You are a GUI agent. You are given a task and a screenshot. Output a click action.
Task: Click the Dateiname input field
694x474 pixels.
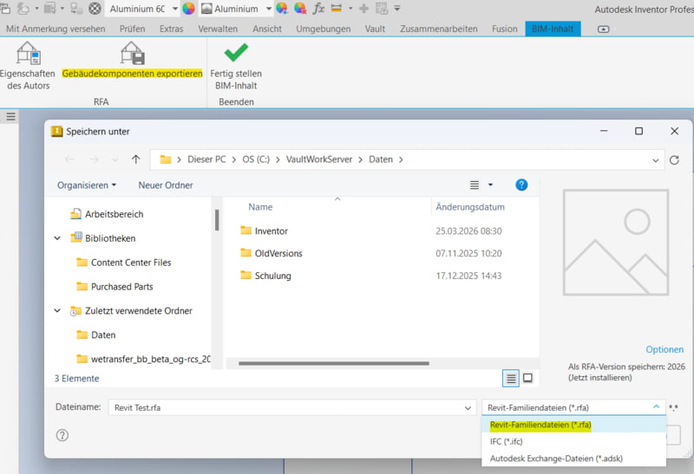285,407
